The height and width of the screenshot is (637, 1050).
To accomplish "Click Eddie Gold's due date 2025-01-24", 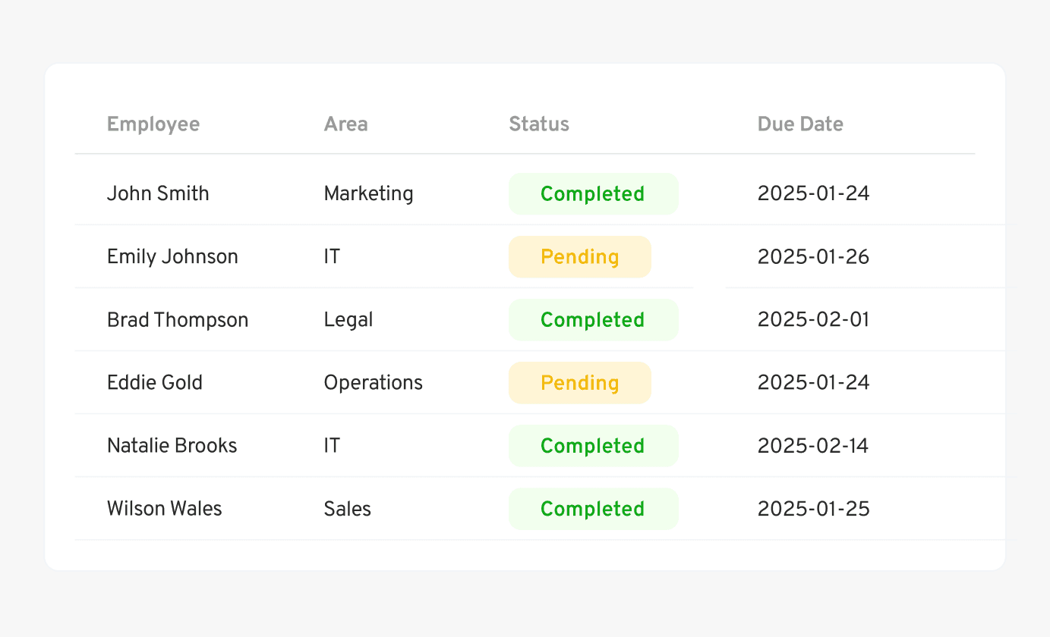I will pos(813,382).
